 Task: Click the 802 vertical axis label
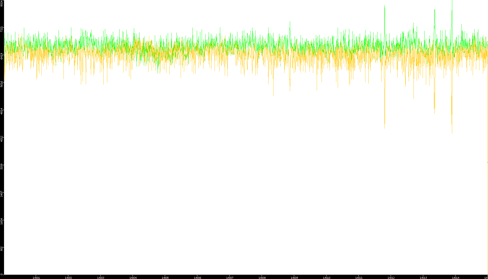tap(2, 248)
